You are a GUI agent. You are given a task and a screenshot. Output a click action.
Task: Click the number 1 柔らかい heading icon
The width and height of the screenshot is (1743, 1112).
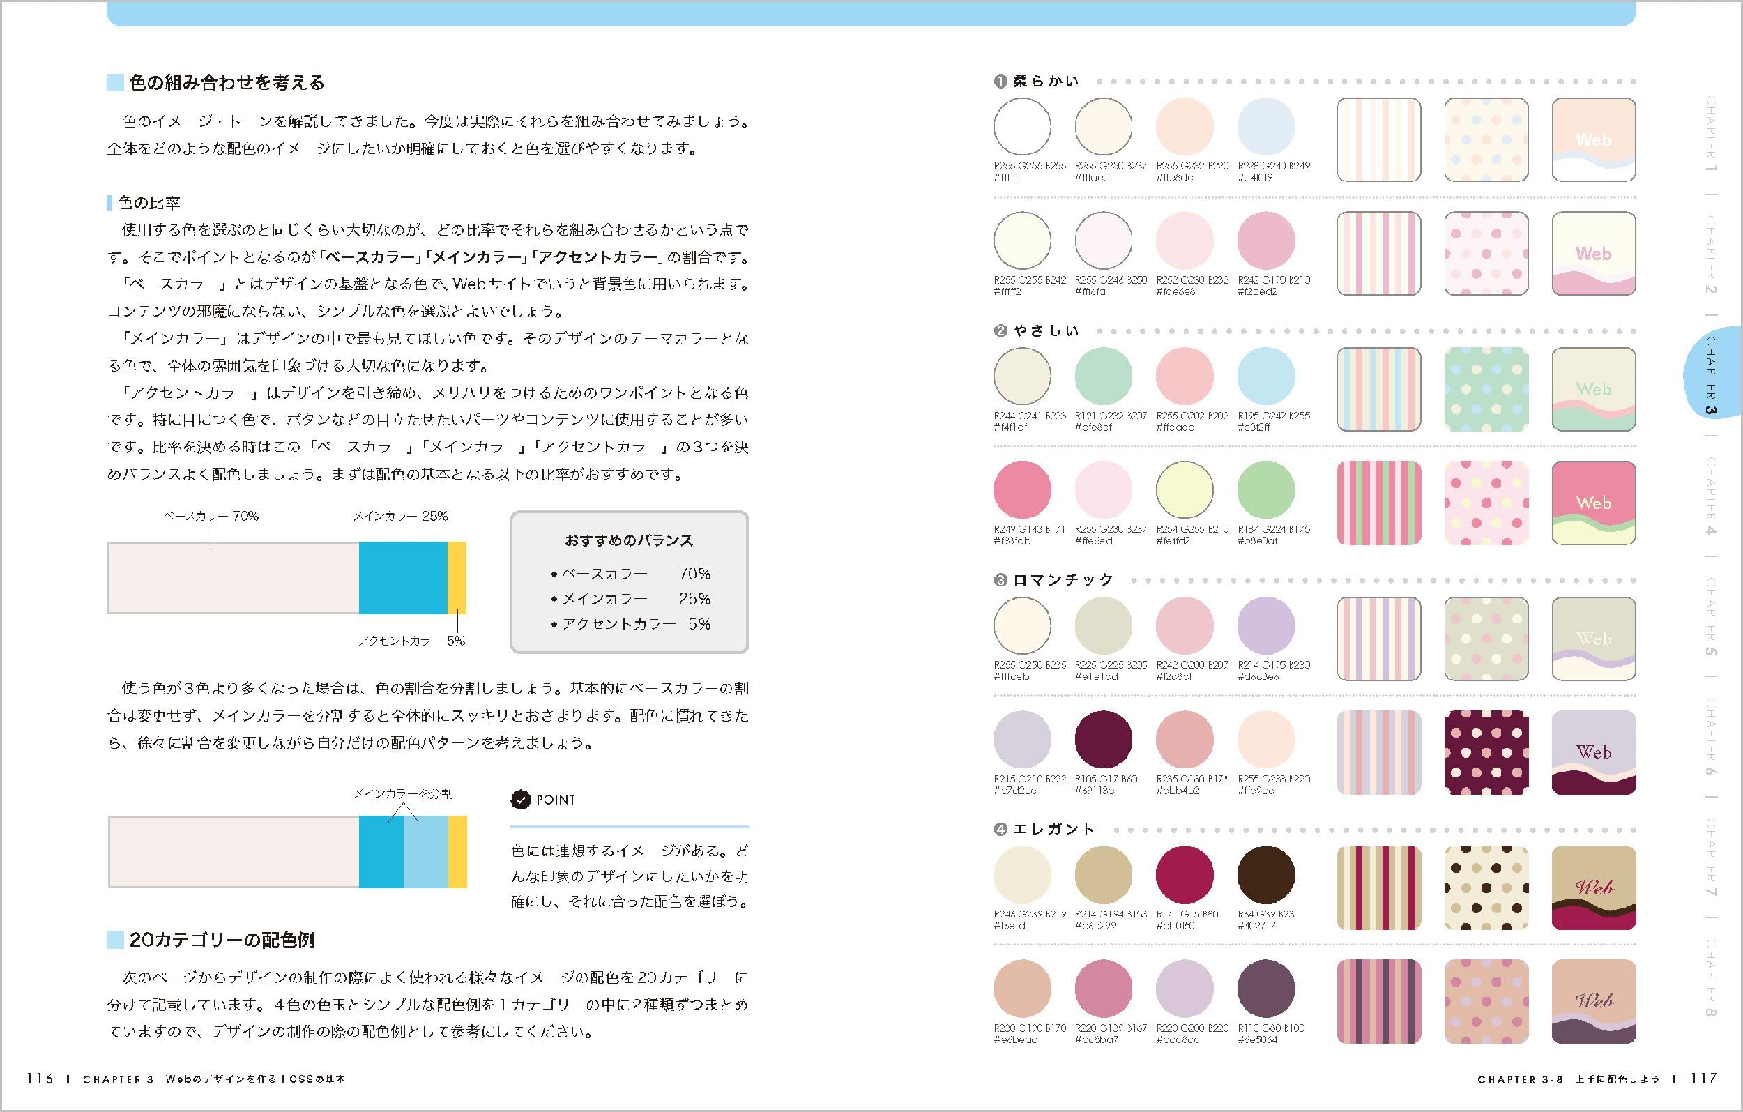[1000, 82]
